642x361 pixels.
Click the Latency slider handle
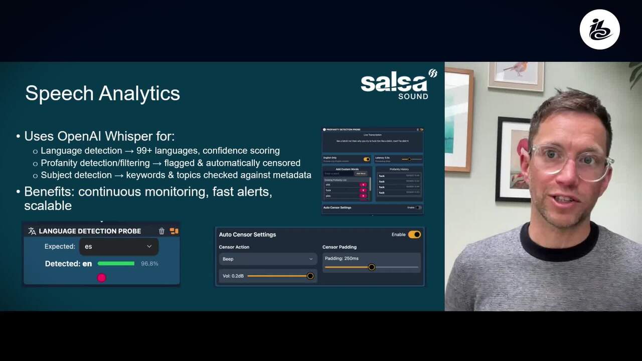(x=409, y=159)
